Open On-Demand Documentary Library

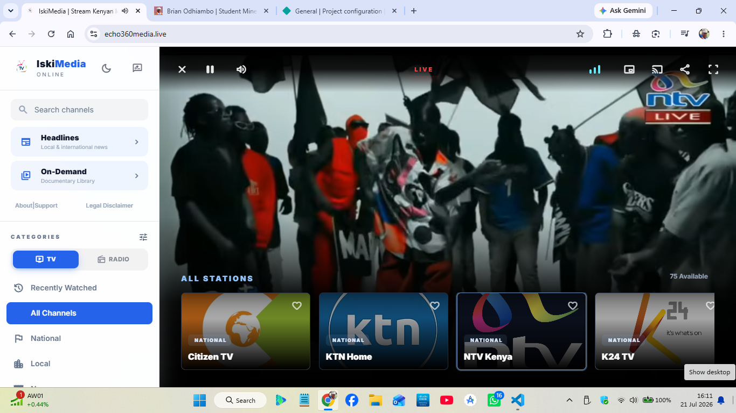point(79,176)
